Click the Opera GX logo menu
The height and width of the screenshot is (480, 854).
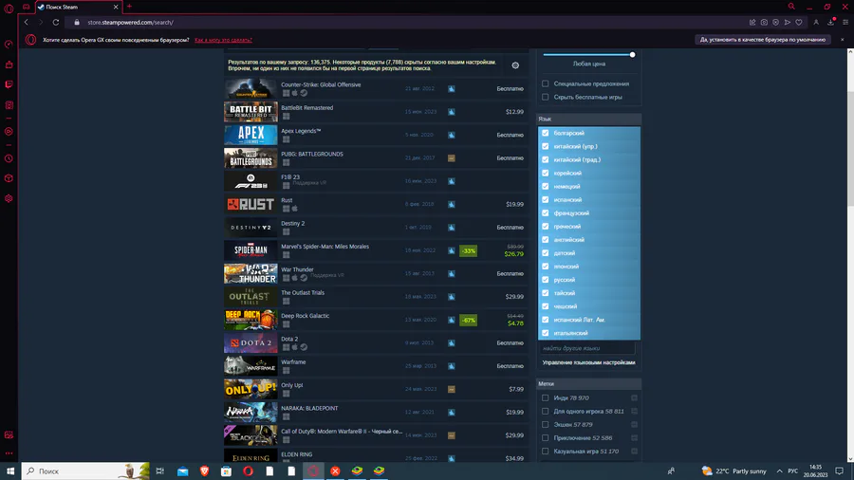pos(9,8)
